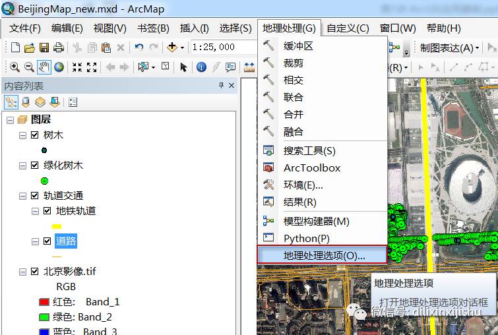Screen dimensions: 498x335
Task: Save the map with the floppy disk icon
Action: [44, 47]
